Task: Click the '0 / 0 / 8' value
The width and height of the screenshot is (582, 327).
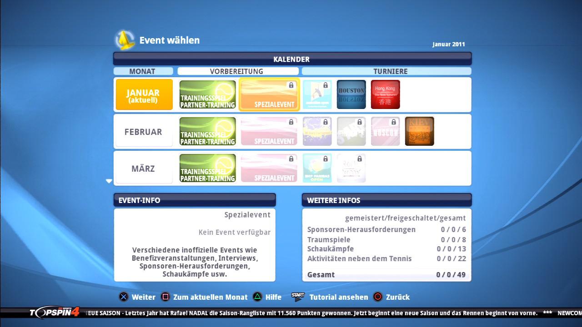Action: 453,240
